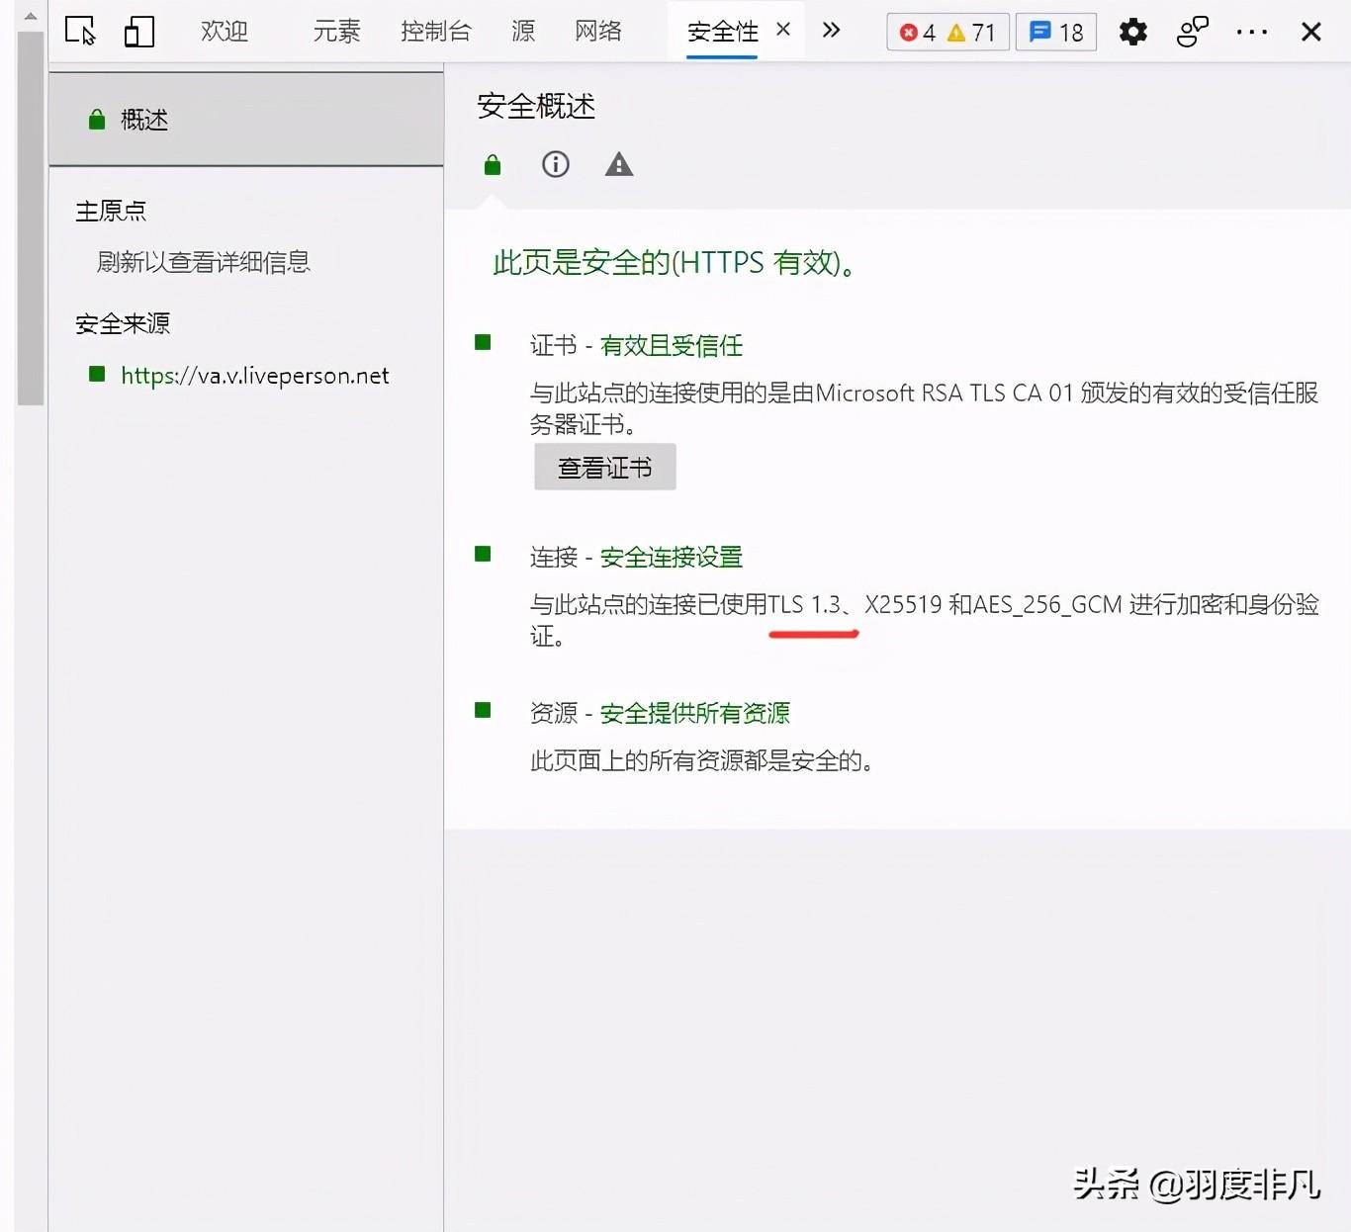Click the 安全概述 heading

(536, 106)
